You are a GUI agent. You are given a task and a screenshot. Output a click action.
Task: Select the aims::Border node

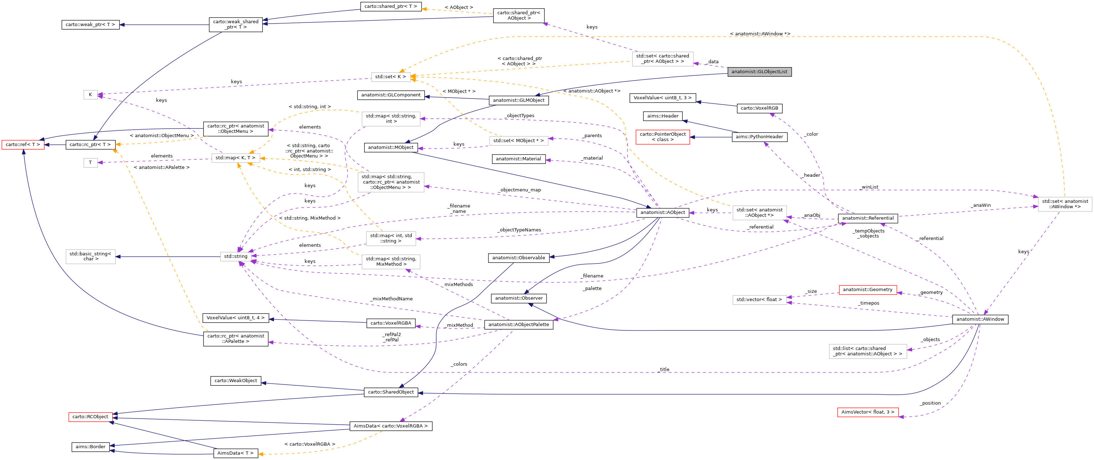(x=90, y=447)
